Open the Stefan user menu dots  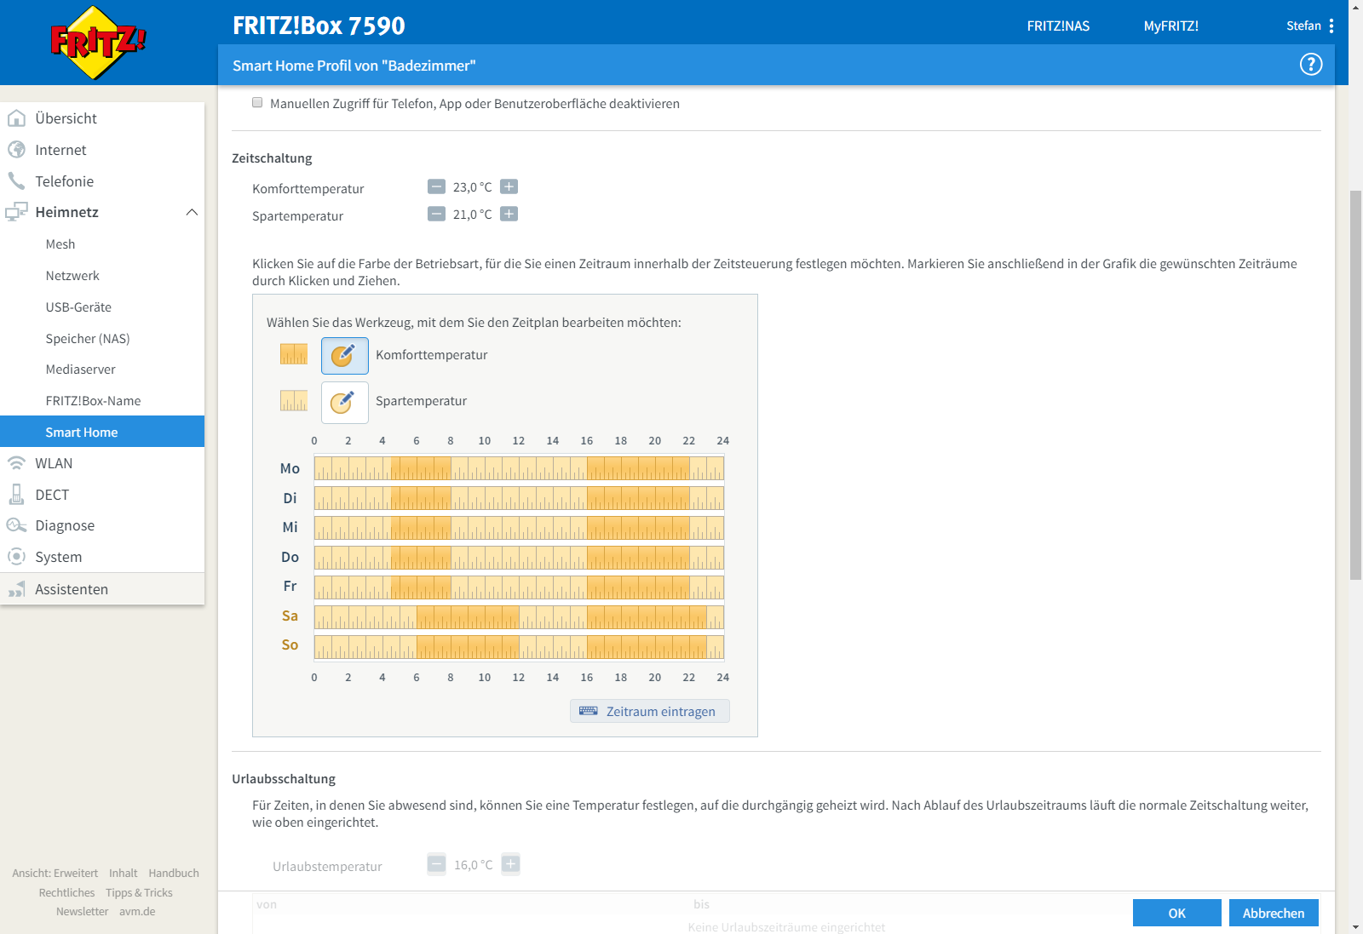(x=1331, y=26)
